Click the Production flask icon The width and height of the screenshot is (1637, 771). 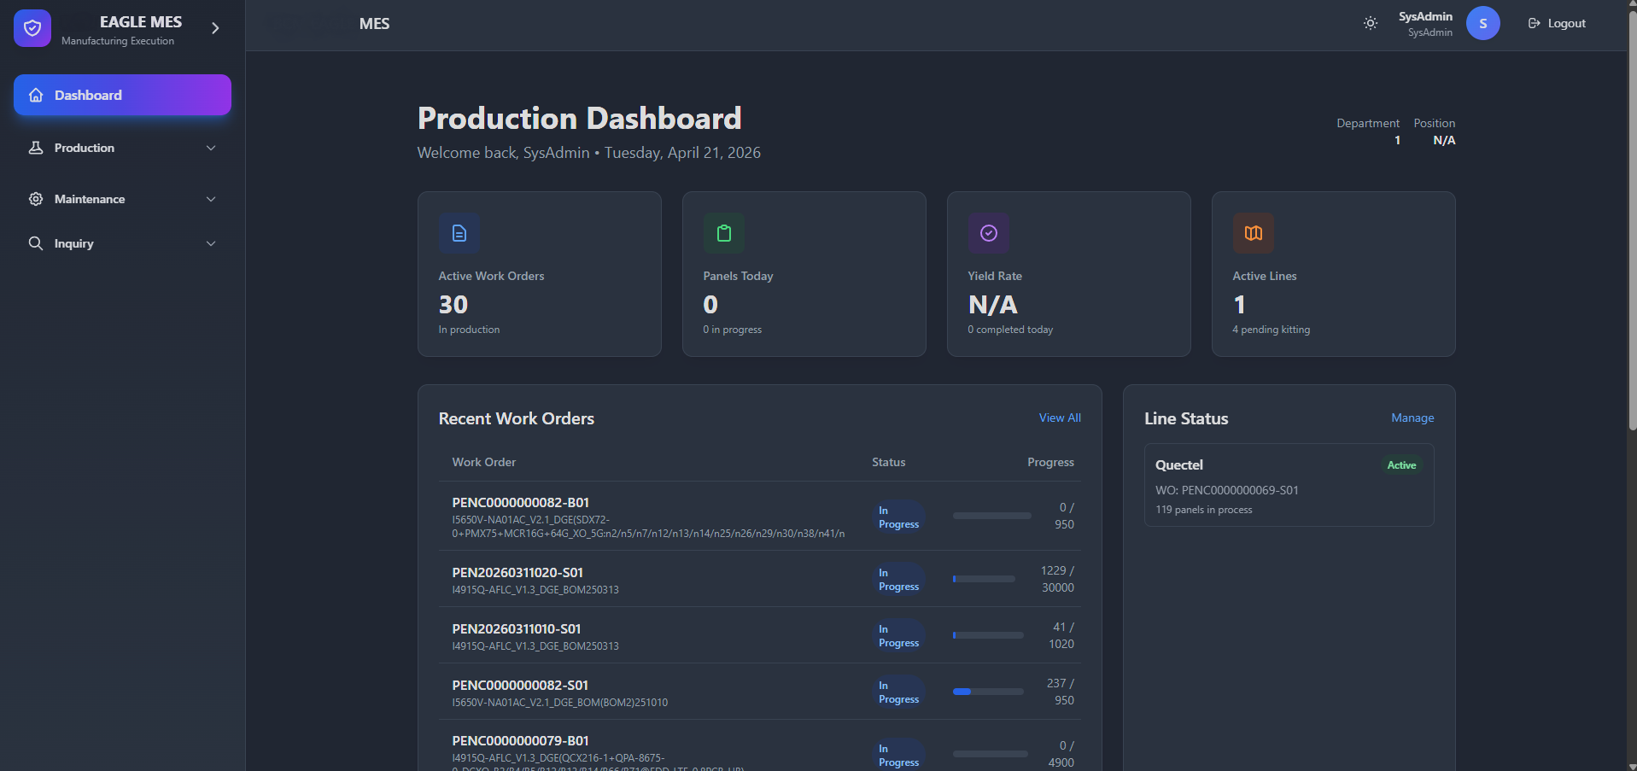coord(36,148)
